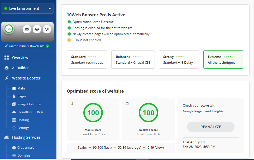The image size is (254, 160).
Task: Click the Image Optimizer picture icon
Action: [x=14, y=104]
